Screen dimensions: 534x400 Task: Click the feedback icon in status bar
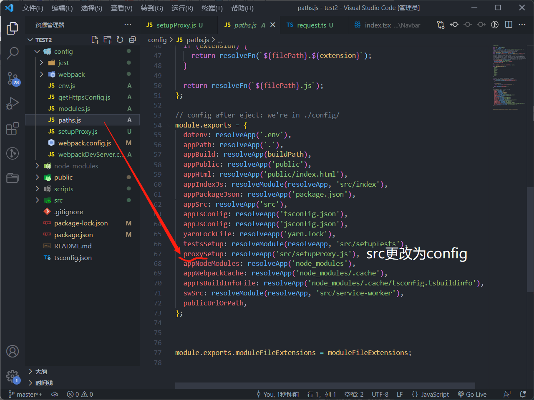[x=507, y=394]
